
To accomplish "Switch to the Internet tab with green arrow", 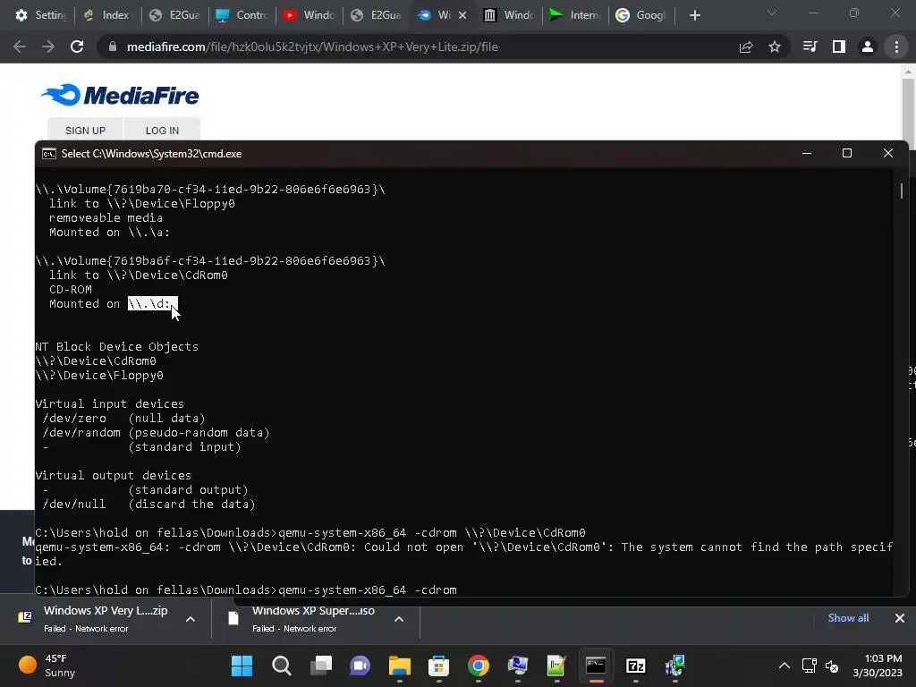I will click(575, 15).
